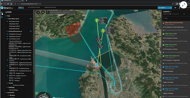Collapse the External Datasources section

click(x=7, y=31)
